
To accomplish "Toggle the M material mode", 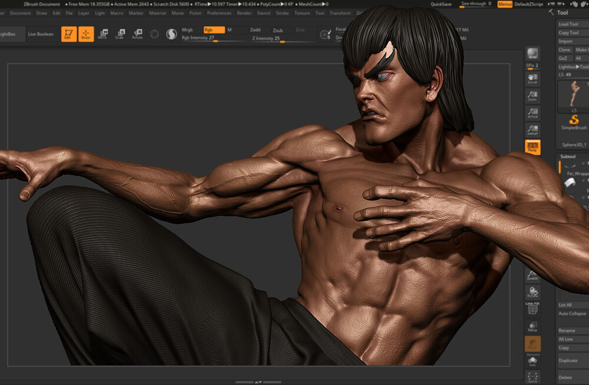I will [230, 29].
